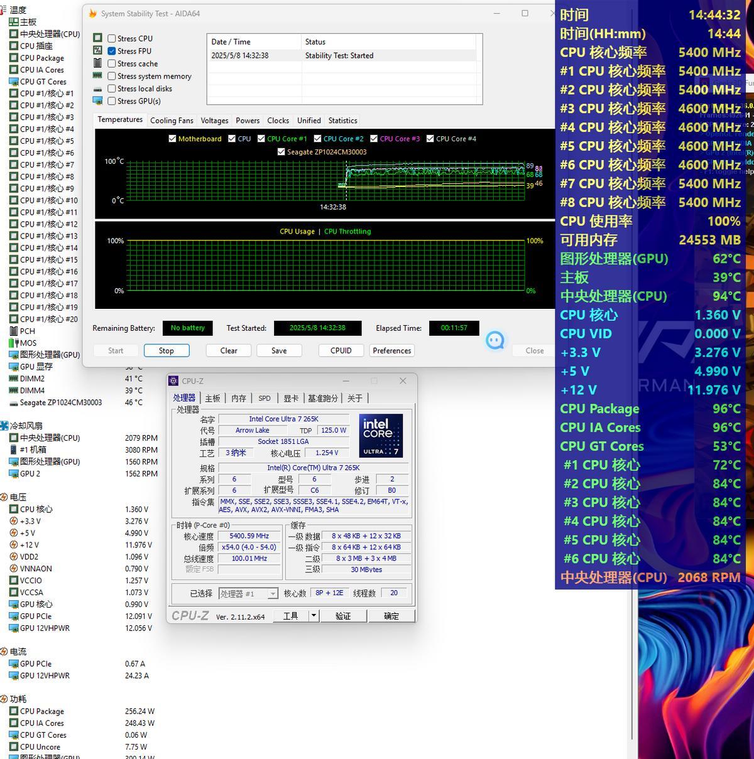Open the SPD tab in CPU-Z
The width and height of the screenshot is (754, 759).
click(265, 398)
